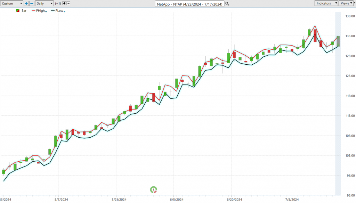Click the highlighted latest bar on the right edge

(338, 41)
